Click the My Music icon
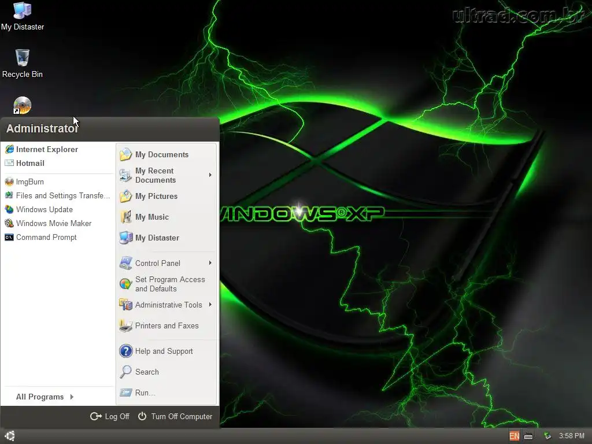Image resolution: width=592 pixels, height=444 pixels. (x=125, y=217)
